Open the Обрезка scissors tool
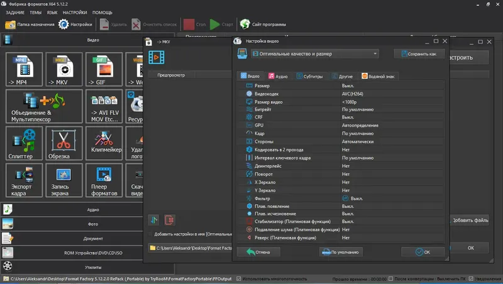Image resolution: width=503 pixels, height=284 pixels. tap(64, 143)
